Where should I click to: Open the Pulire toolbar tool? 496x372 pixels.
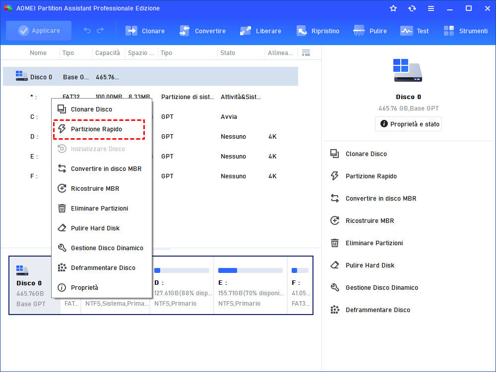point(370,31)
